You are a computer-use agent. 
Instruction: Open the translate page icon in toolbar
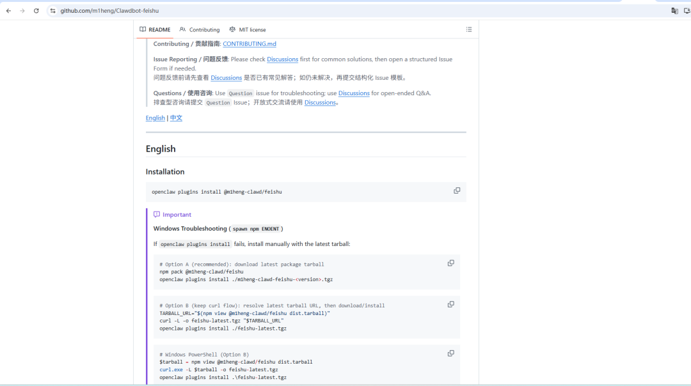click(674, 11)
